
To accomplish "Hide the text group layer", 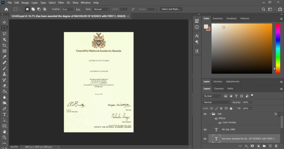I will [x=205, y=114].
